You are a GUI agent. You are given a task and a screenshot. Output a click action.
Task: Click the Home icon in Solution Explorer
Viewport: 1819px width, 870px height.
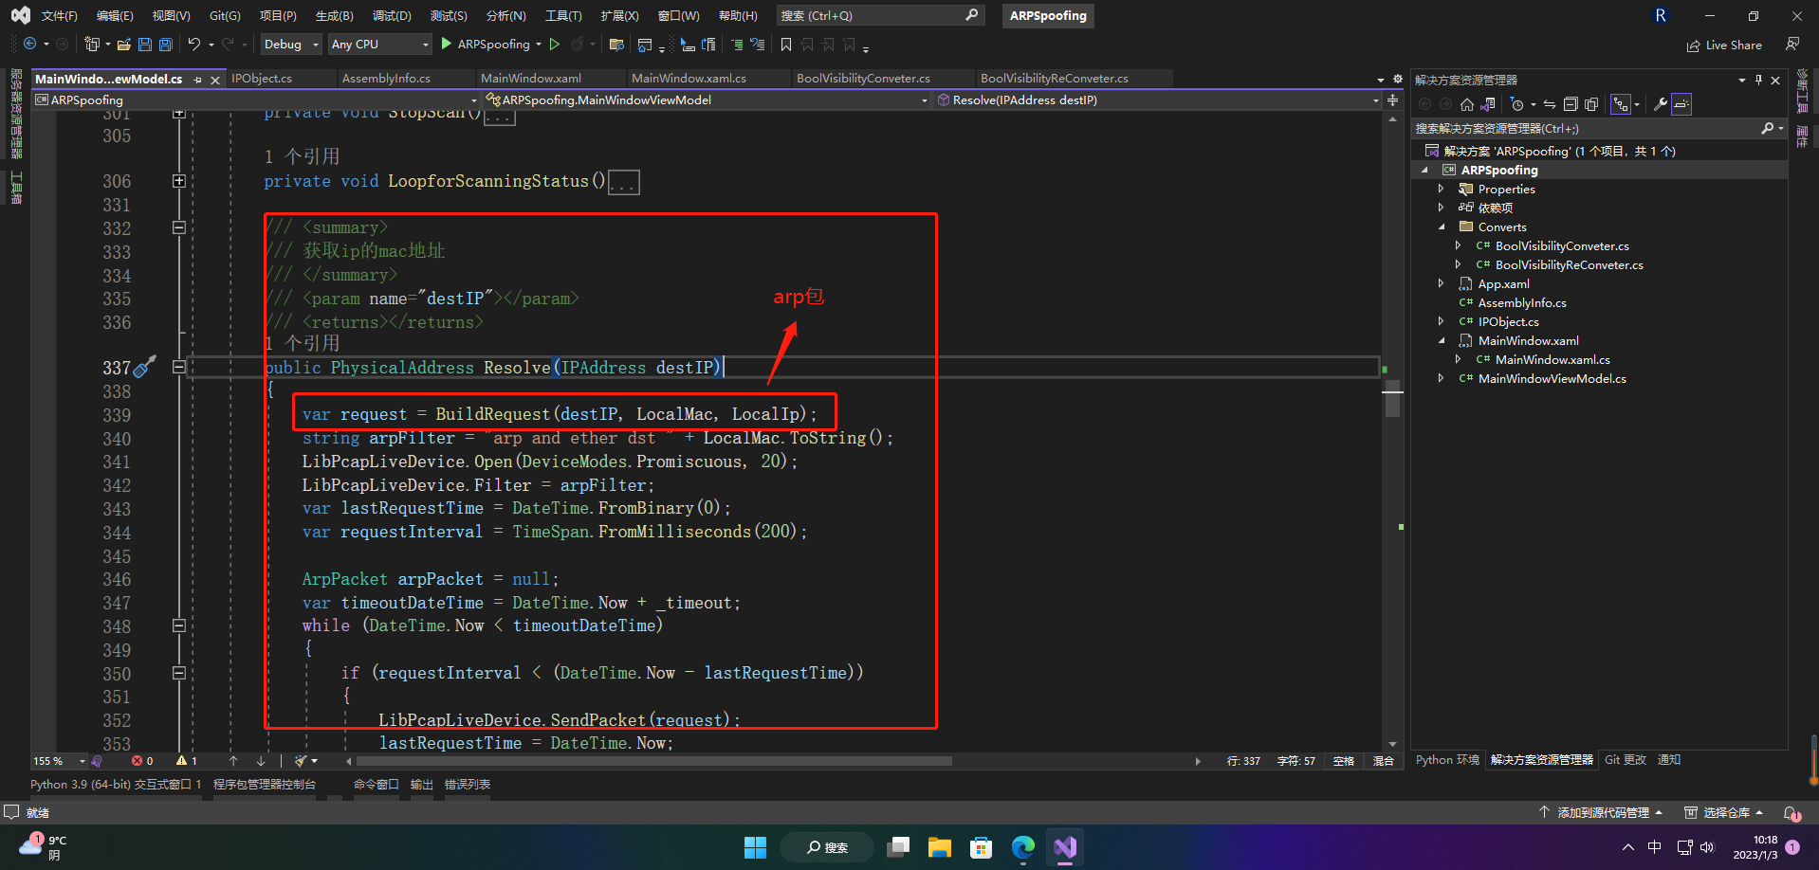coord(1467,104)
